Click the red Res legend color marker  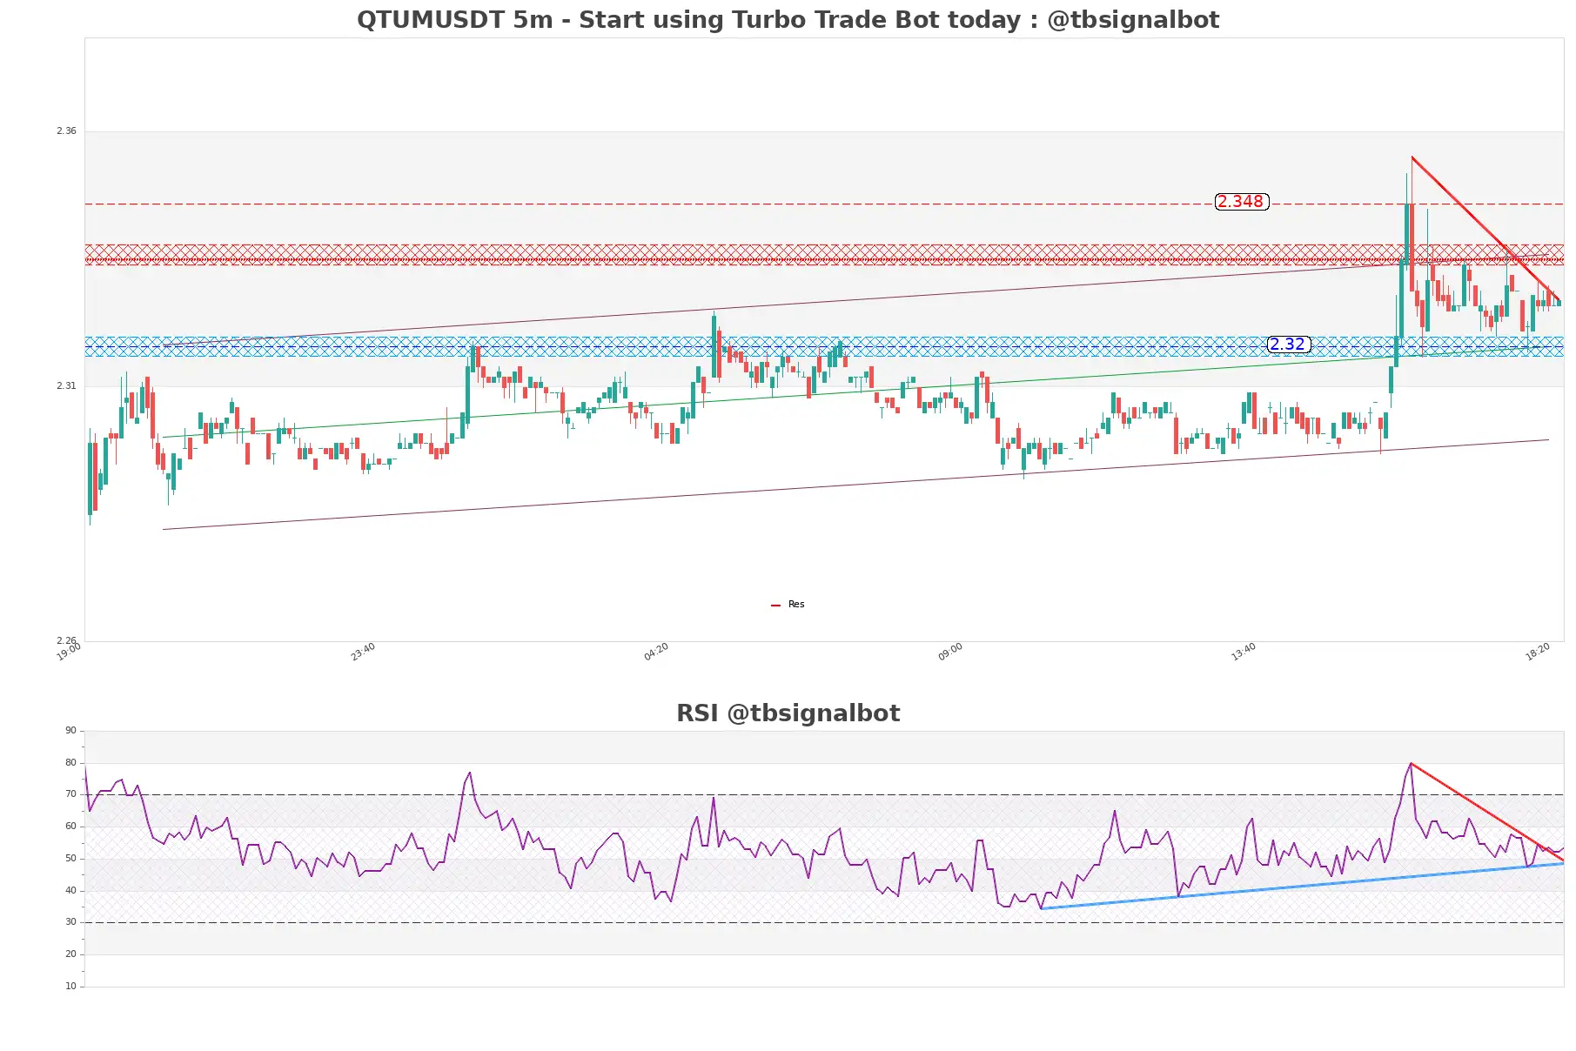[775, 606]
